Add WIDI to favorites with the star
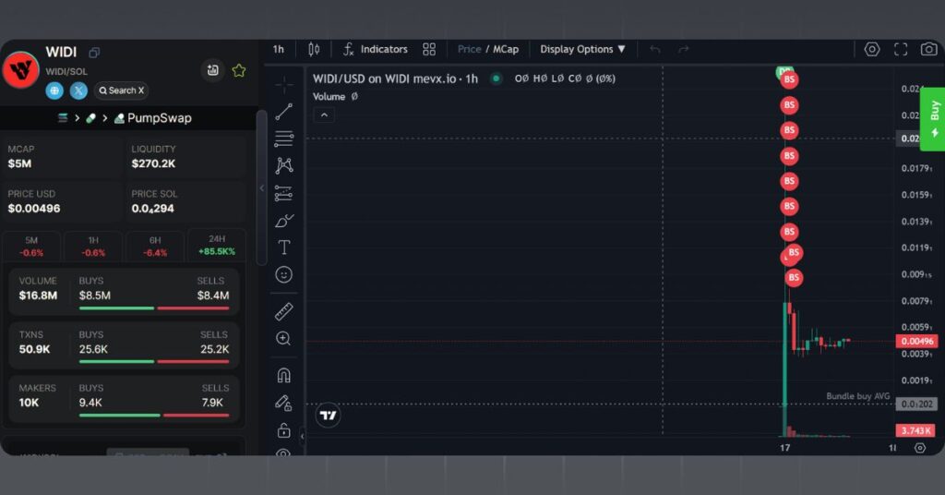The height and width of the screenshot is (495, 945). [x=239, y=70]
